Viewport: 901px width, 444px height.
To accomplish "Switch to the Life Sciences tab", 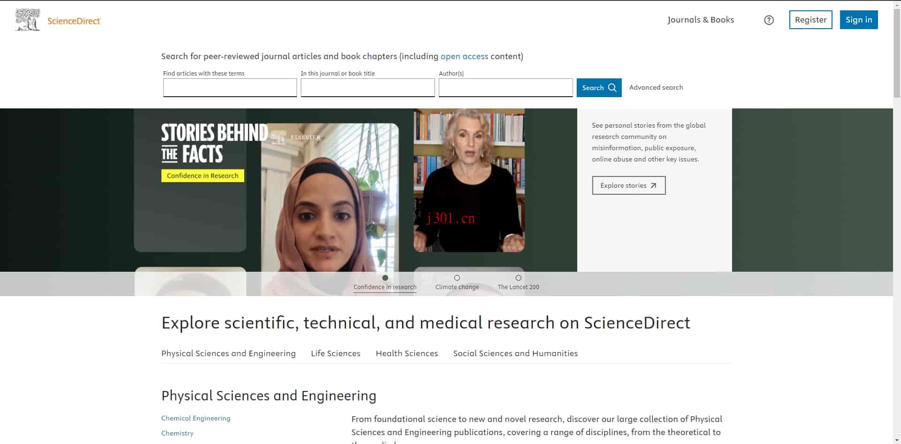I will [336, 353].
